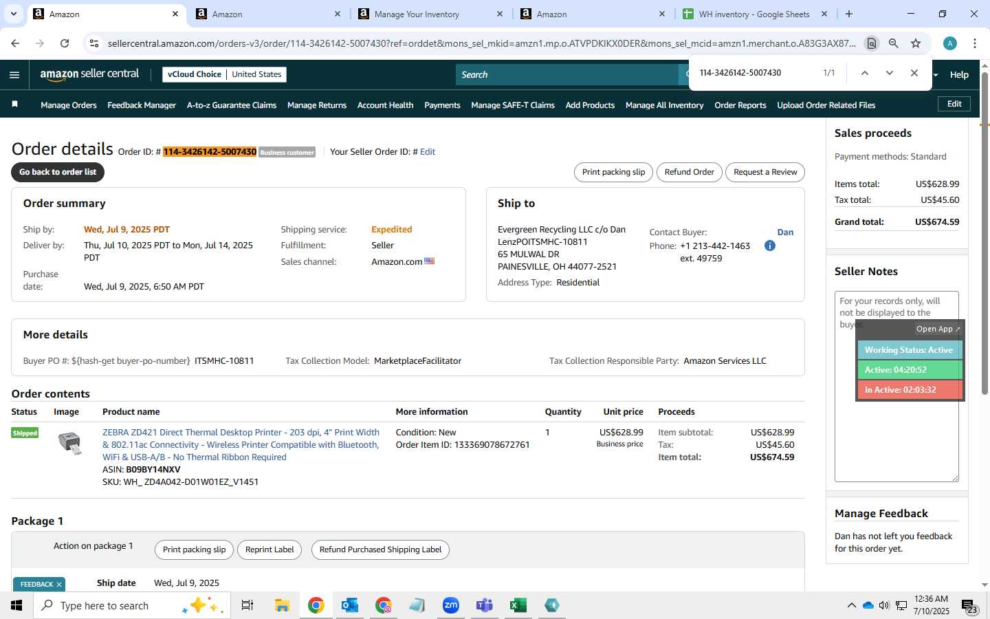Screen dimensions: 990x619
Task: Open Upload Order Related Files
Action: coord(826,105)
